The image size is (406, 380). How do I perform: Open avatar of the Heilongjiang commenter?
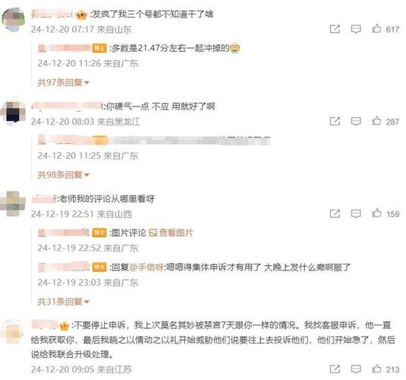(x=13, y=112)
